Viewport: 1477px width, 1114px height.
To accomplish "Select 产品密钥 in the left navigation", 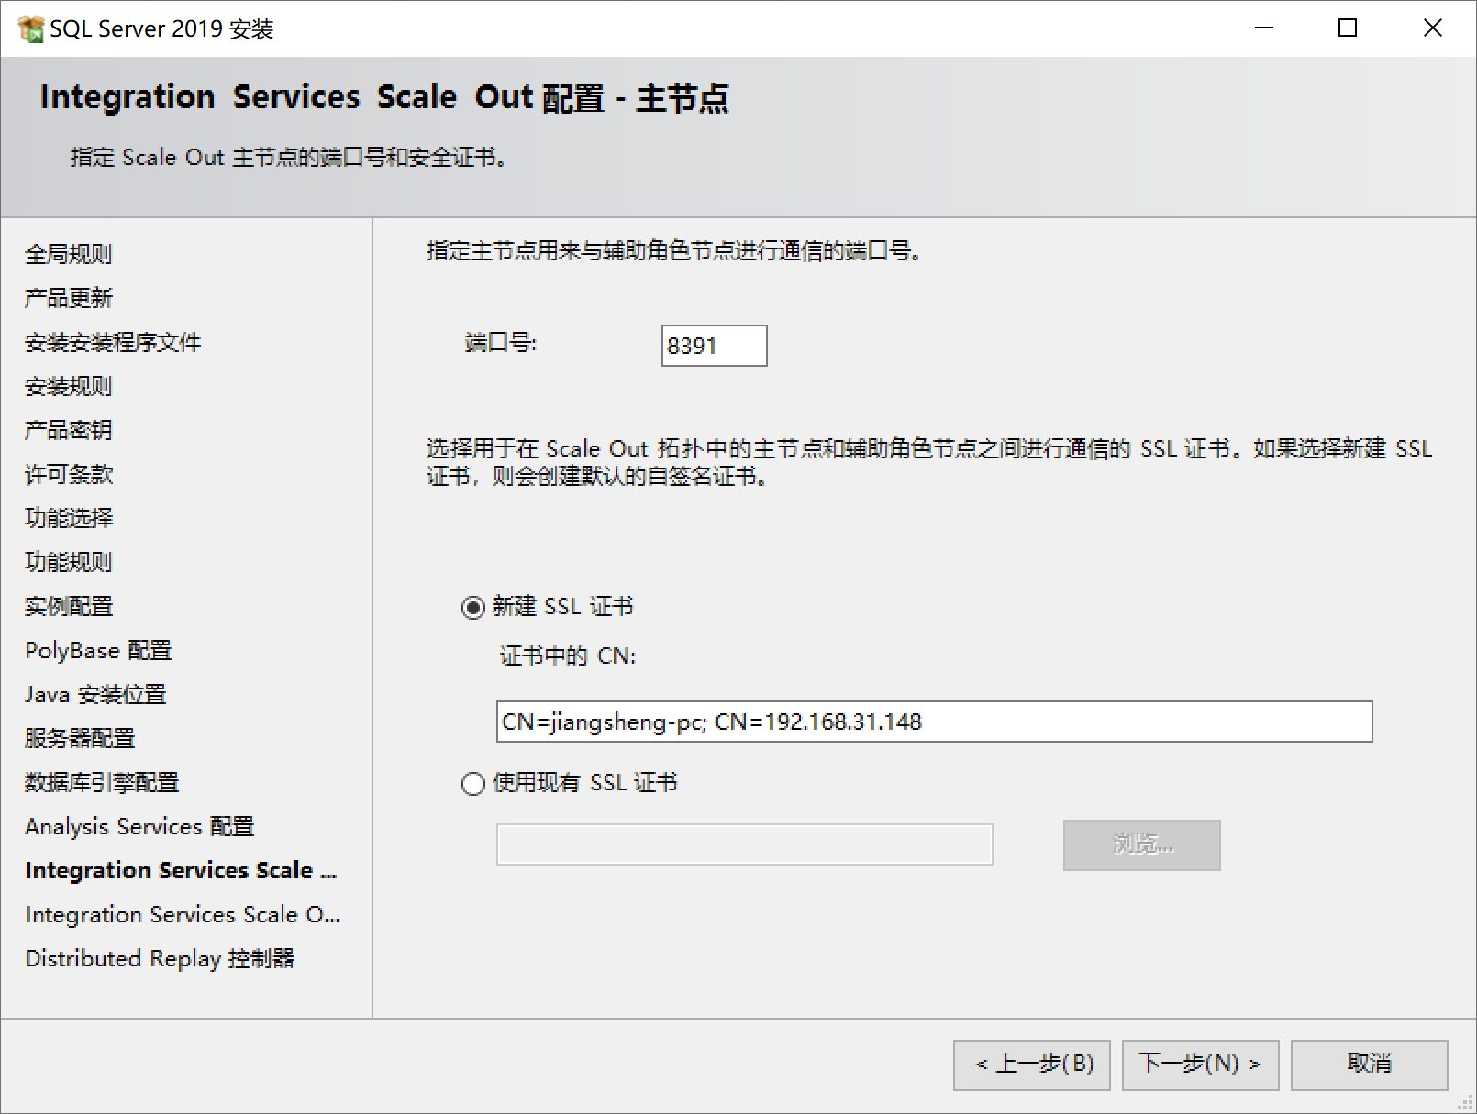I will click(x=69, y=430).
